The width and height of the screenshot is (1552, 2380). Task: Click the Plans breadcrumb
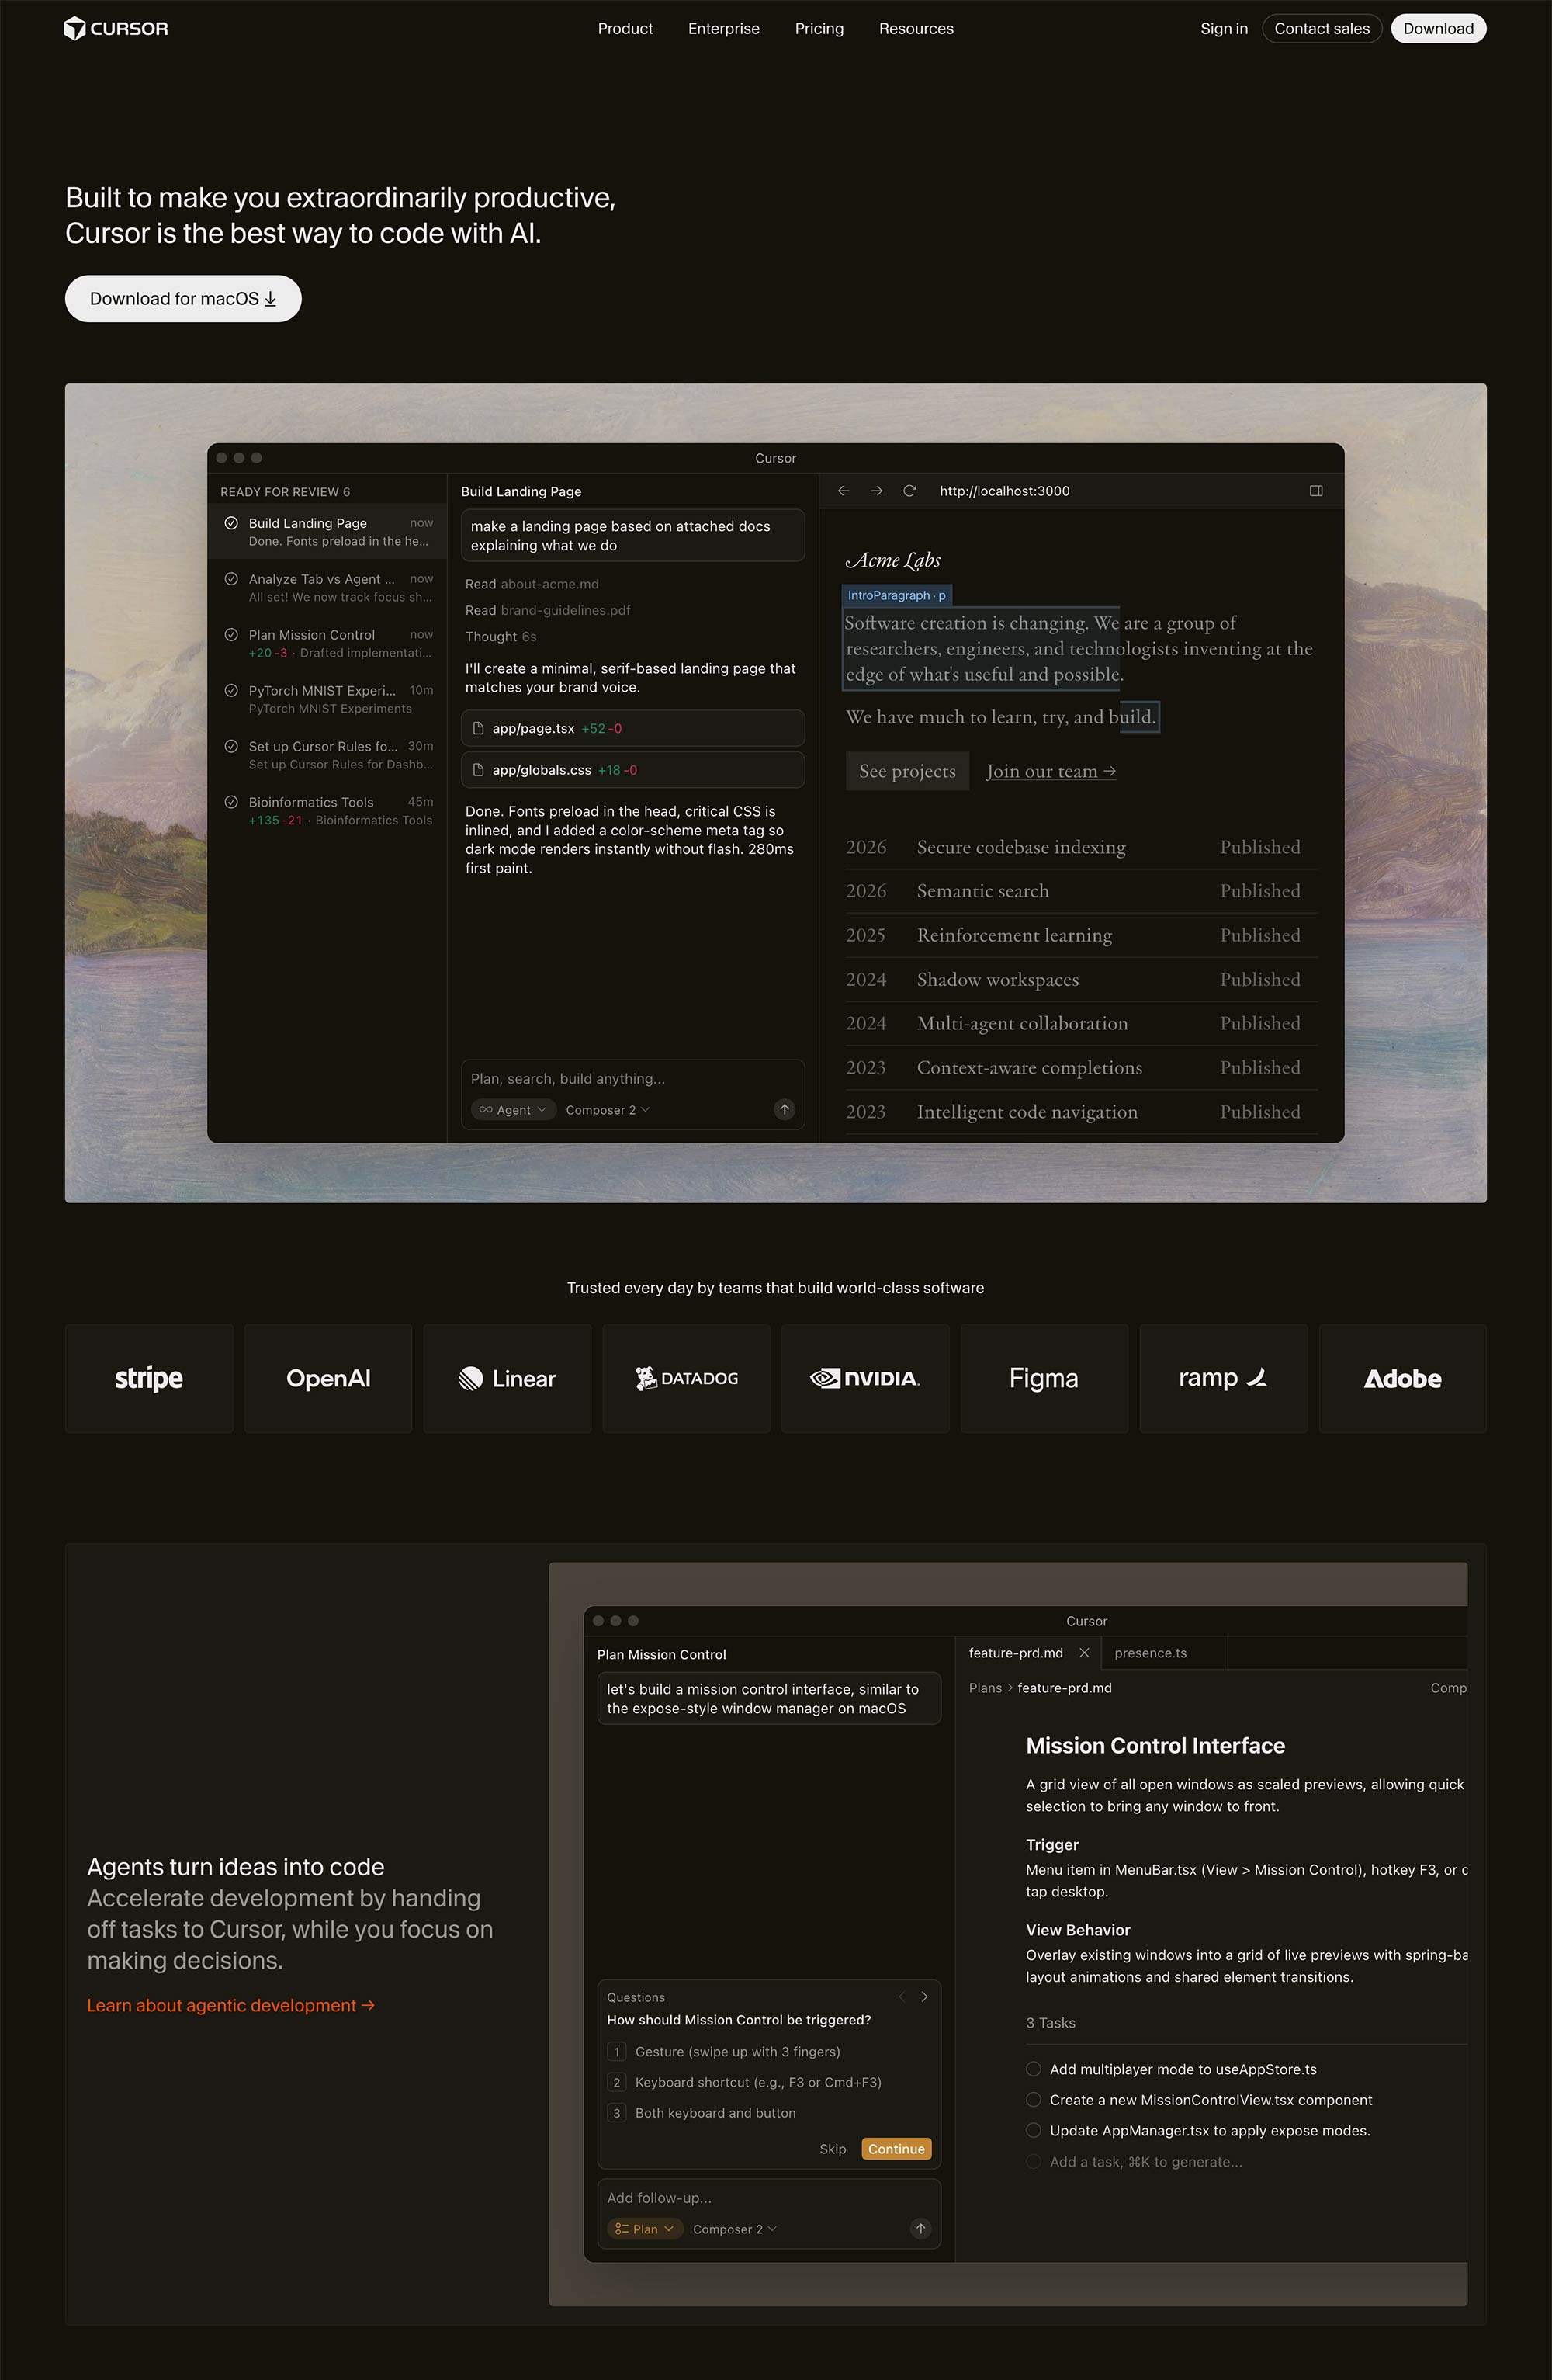pyautogui.click(x=986, y=1687)
